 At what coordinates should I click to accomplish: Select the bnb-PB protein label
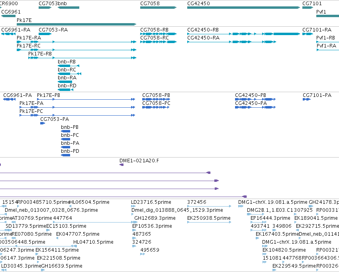pos(70,127)
